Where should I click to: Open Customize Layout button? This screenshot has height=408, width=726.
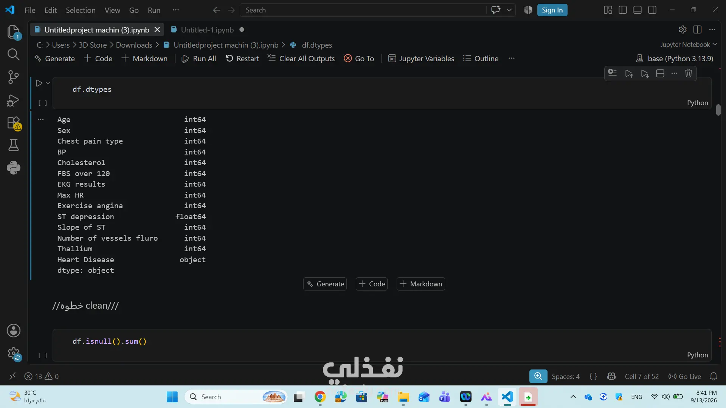coord(608,10)
